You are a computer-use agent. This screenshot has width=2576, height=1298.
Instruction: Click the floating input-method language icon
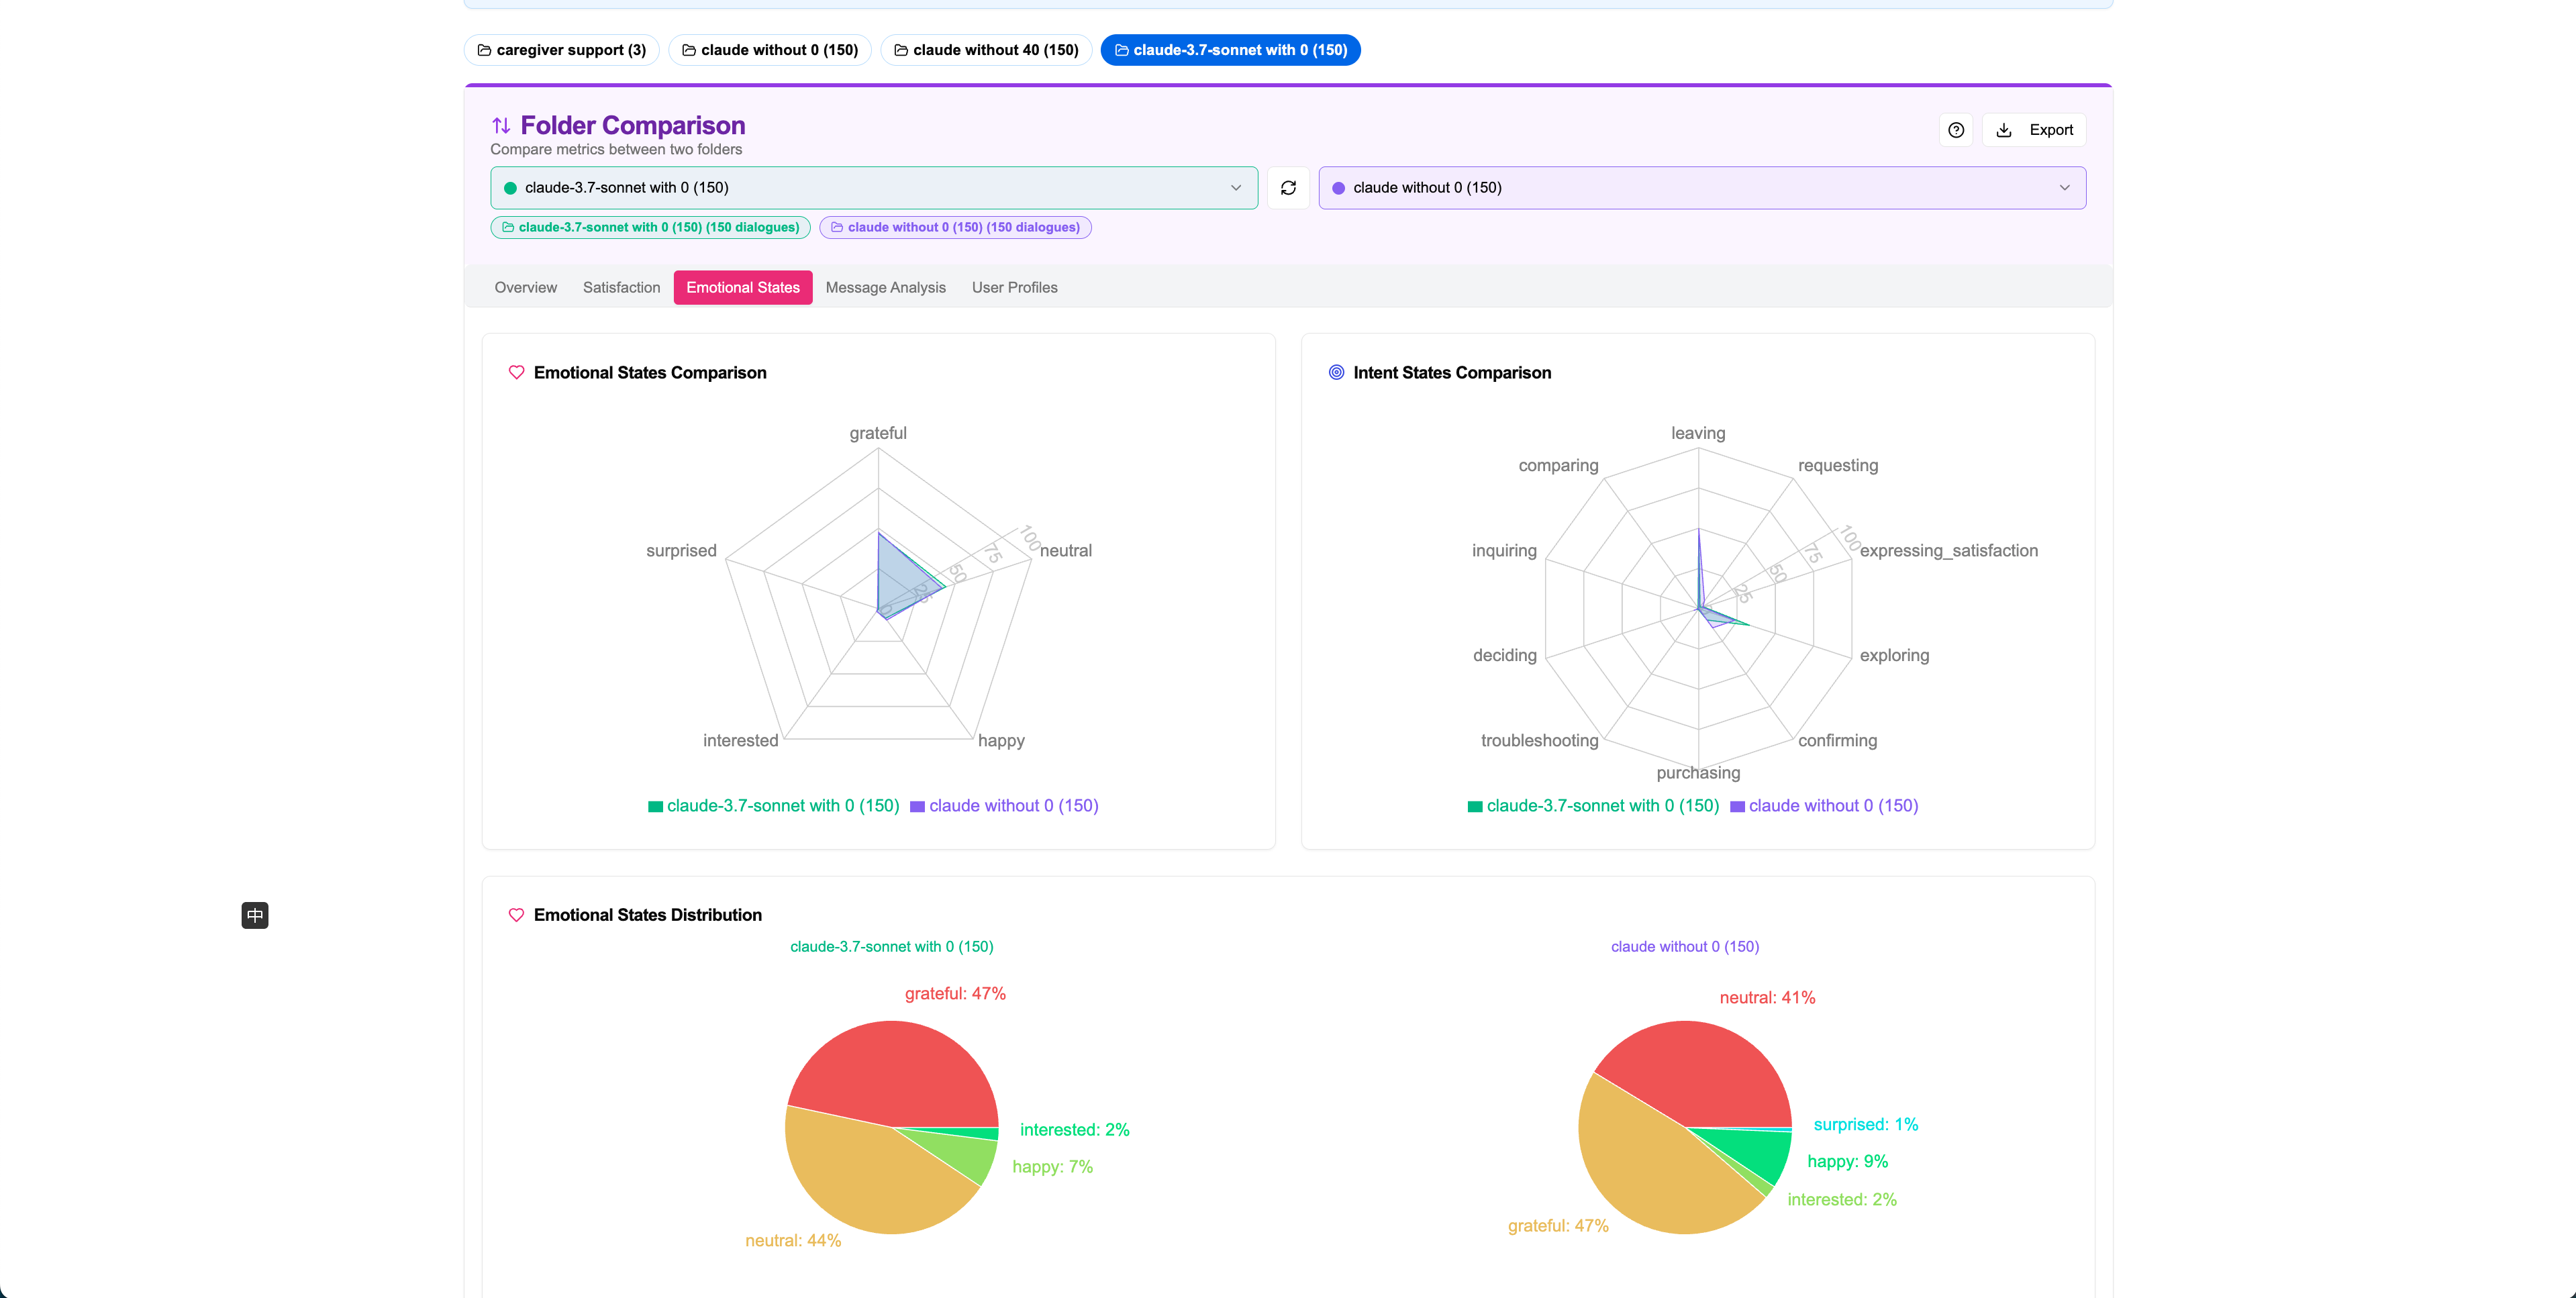coord(255,915)
